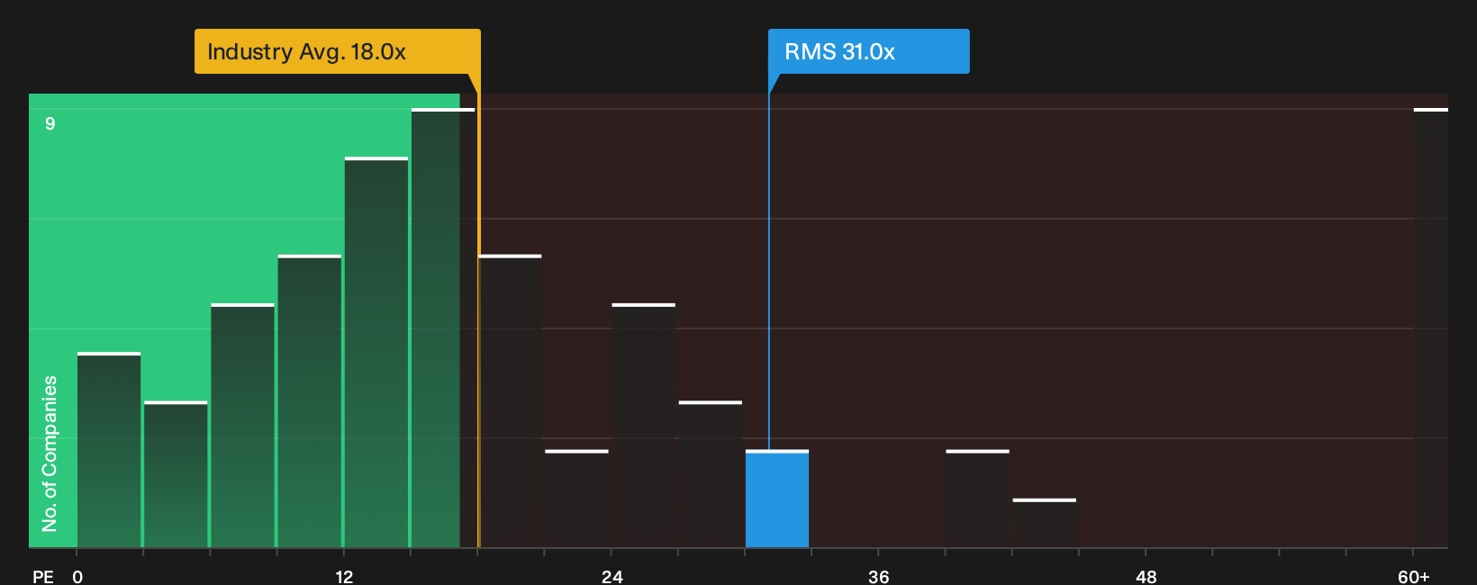The width and height of the screenshot is (1477, 585).
Task: Click the Industry Avg. 18.0x label
Action: pyautogui.click(x=337, y=51)
